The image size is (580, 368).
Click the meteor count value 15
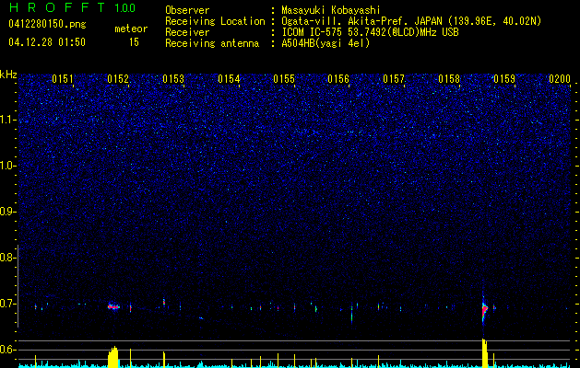pos(134,42)
